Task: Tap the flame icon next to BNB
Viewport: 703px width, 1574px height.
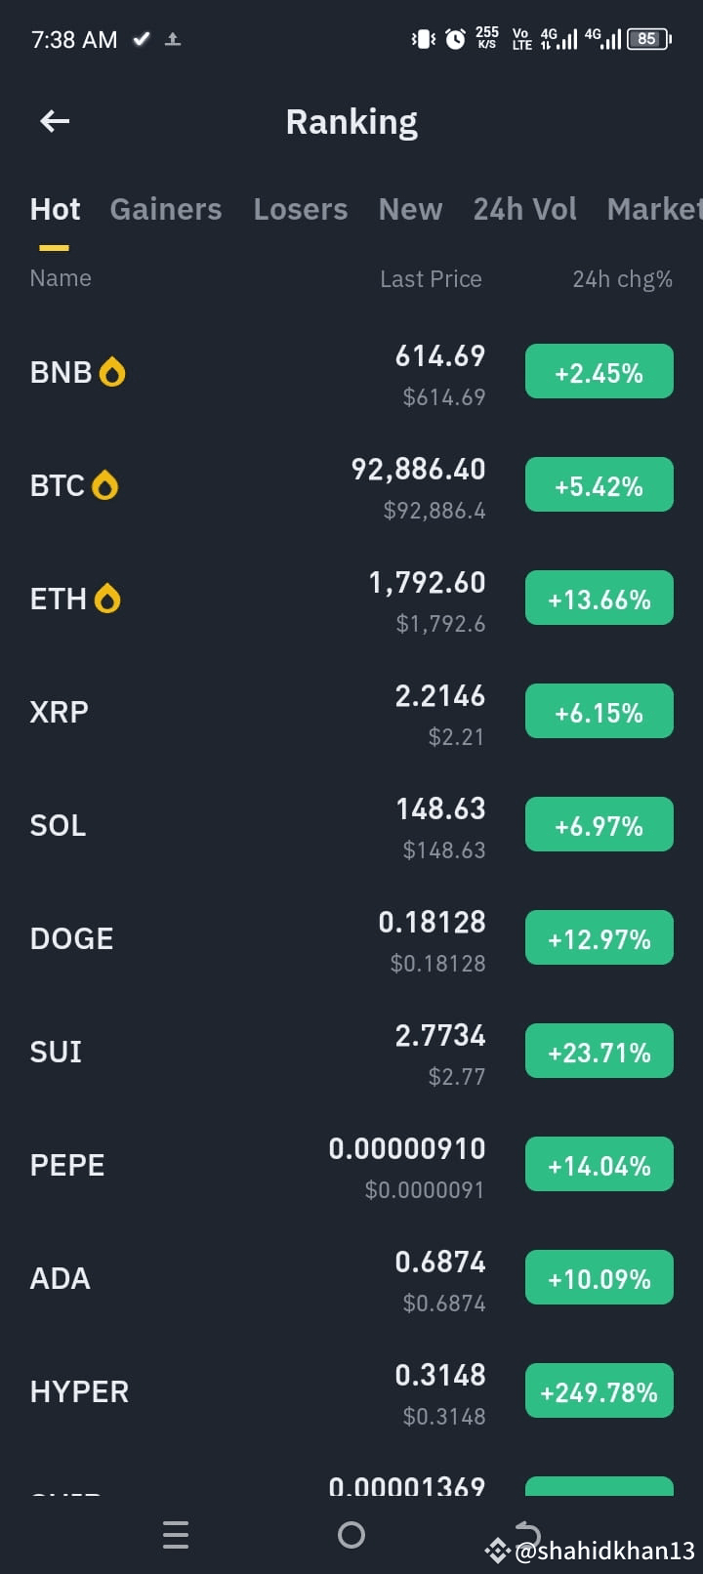Action: [112, 372]
